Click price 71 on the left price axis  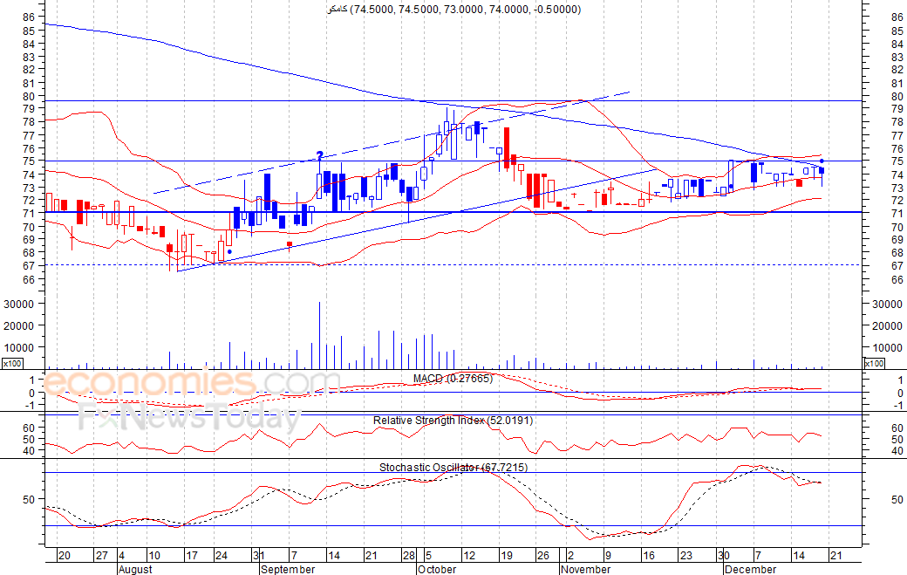(29, 214)
